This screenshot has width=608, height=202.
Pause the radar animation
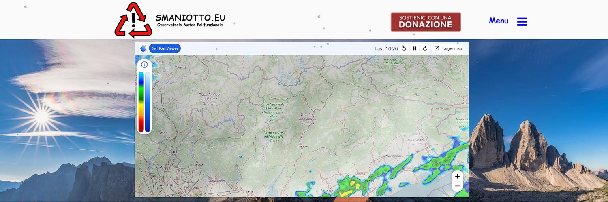[x=414, y=48]
